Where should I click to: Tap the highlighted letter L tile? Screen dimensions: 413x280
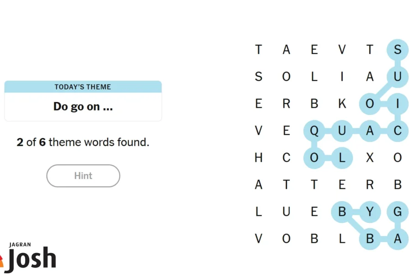coord(342,158)
